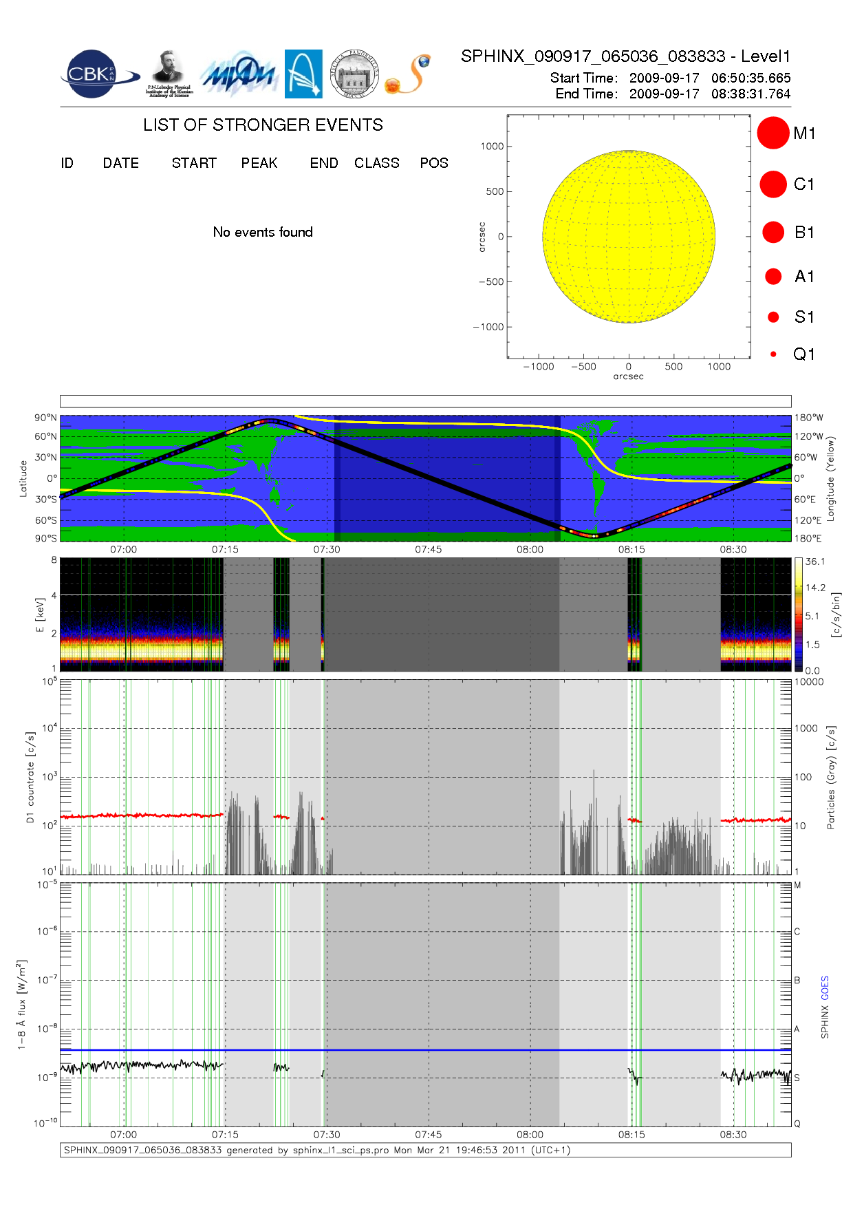The image size is (853, 1207).
Task: Click the blue square comet arch logo
Action: click(x=303, y=74)
